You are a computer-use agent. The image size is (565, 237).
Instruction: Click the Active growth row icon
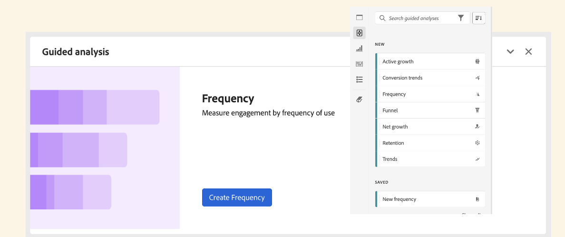click(477, 61)
